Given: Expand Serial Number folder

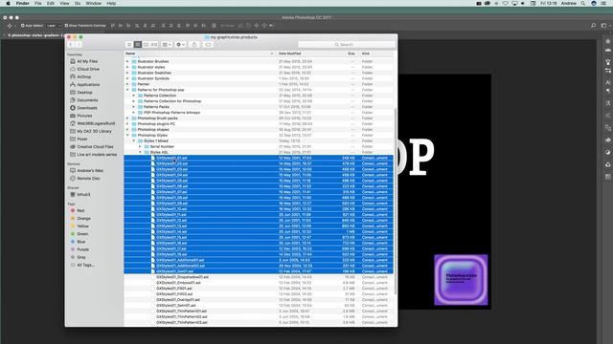Looking at the screenshot, I should click(x=140, y=146).
